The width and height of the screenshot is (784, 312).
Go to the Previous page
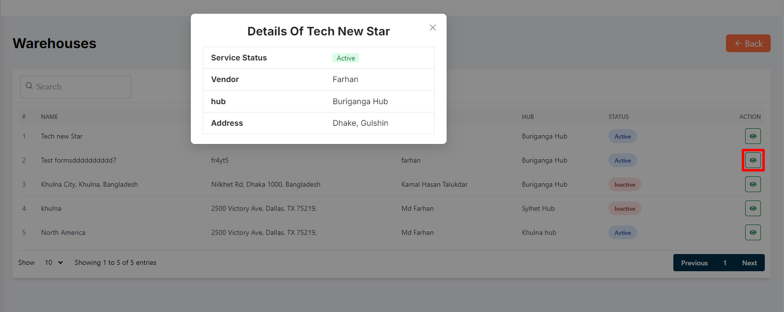(x=694, y=263)
